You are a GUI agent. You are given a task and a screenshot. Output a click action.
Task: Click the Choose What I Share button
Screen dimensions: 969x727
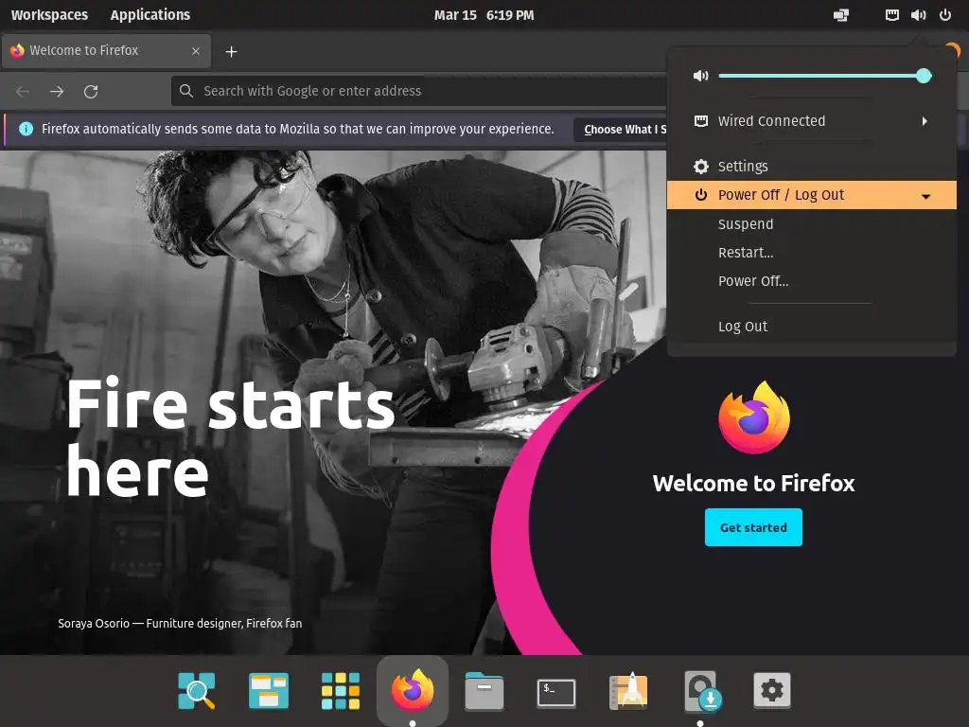tap(621, 129)
